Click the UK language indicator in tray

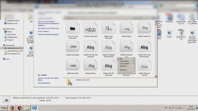pos(166,108)
